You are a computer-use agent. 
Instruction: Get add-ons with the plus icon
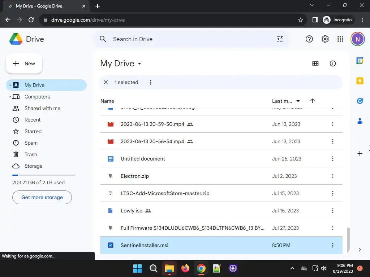360,154
